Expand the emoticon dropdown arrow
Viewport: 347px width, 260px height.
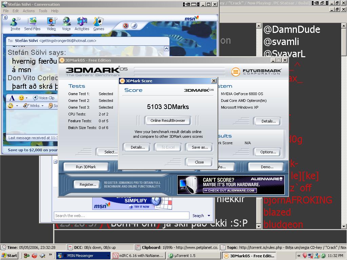point(27,98)
